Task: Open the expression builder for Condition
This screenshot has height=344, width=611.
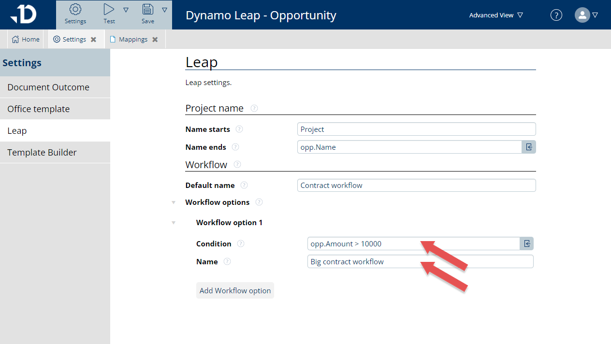Action: pyautogui.click(x=526, y=244)
